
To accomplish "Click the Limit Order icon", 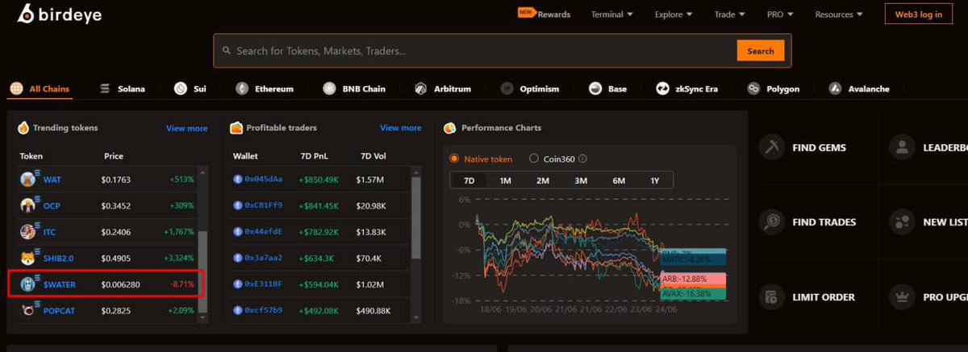I will (x=773, y=296).
